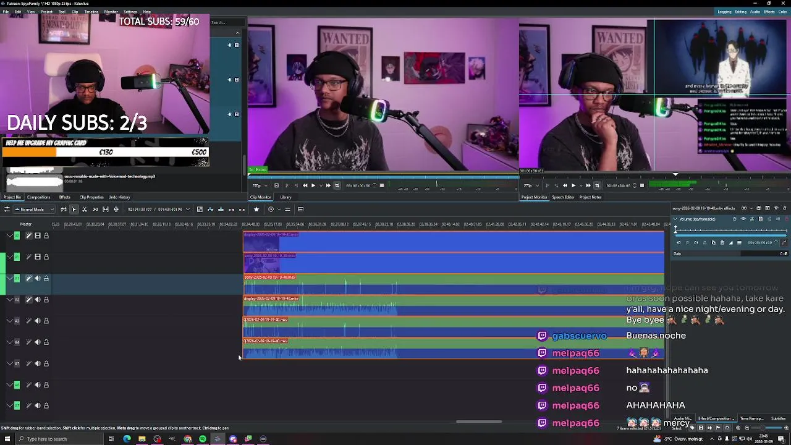Click the overwrite clip zone icon
Screen dimensions: 791x445
221,209
